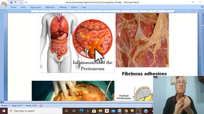The height and width of the screenshot is (114, 204).
Task: Open word count via 'Words: 1,828'
Action: point(31,105)
